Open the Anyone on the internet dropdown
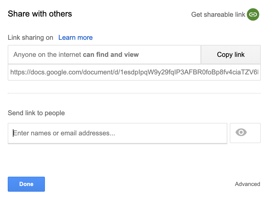This screenshot has width=268, height=202. point(104,55)
